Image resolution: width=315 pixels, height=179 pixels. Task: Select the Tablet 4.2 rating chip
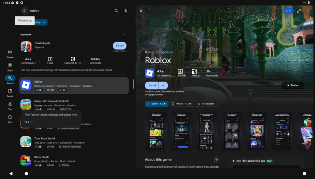(x=157, y=104)
